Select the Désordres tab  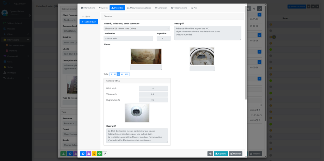(117, 8)
